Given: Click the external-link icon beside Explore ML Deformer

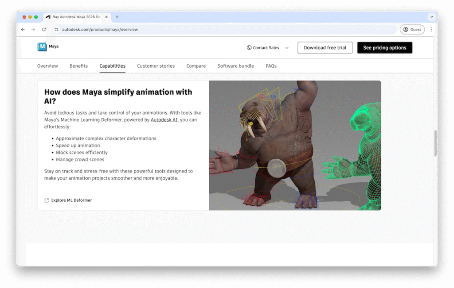Looking at the screenshot, I should click(x=47, y=200).
